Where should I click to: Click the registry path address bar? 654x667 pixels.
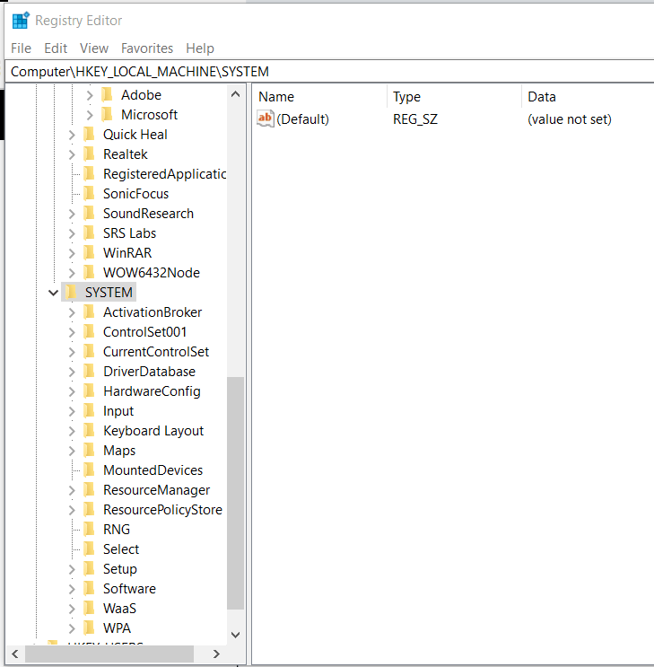point(329,72)
